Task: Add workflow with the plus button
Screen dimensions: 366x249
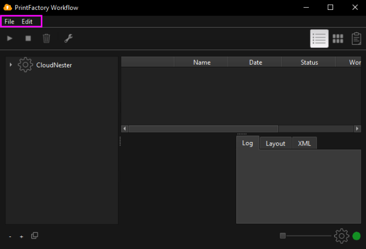Action: [x=21, y=236]
